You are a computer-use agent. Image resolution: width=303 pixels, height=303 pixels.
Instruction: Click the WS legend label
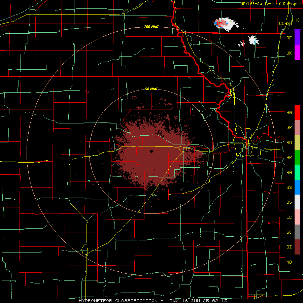click(x=289, y=187)
